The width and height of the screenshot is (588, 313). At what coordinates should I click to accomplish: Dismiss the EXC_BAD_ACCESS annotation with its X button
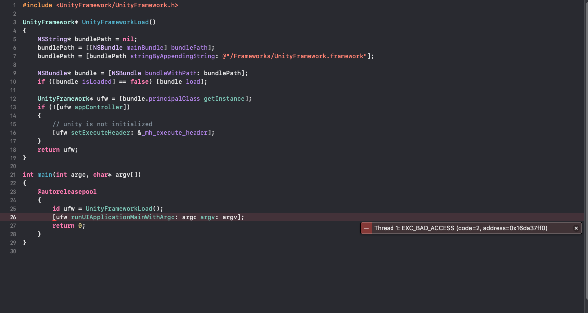coord(576,228)
